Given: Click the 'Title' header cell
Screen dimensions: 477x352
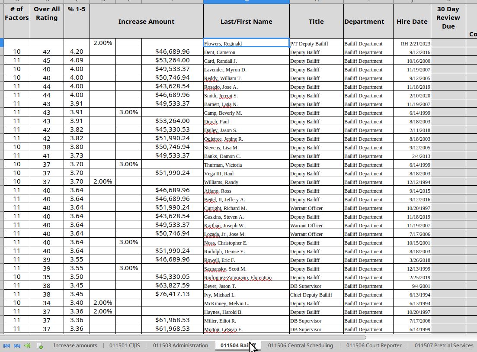Looking at the screenshot, I should point(317,21).
